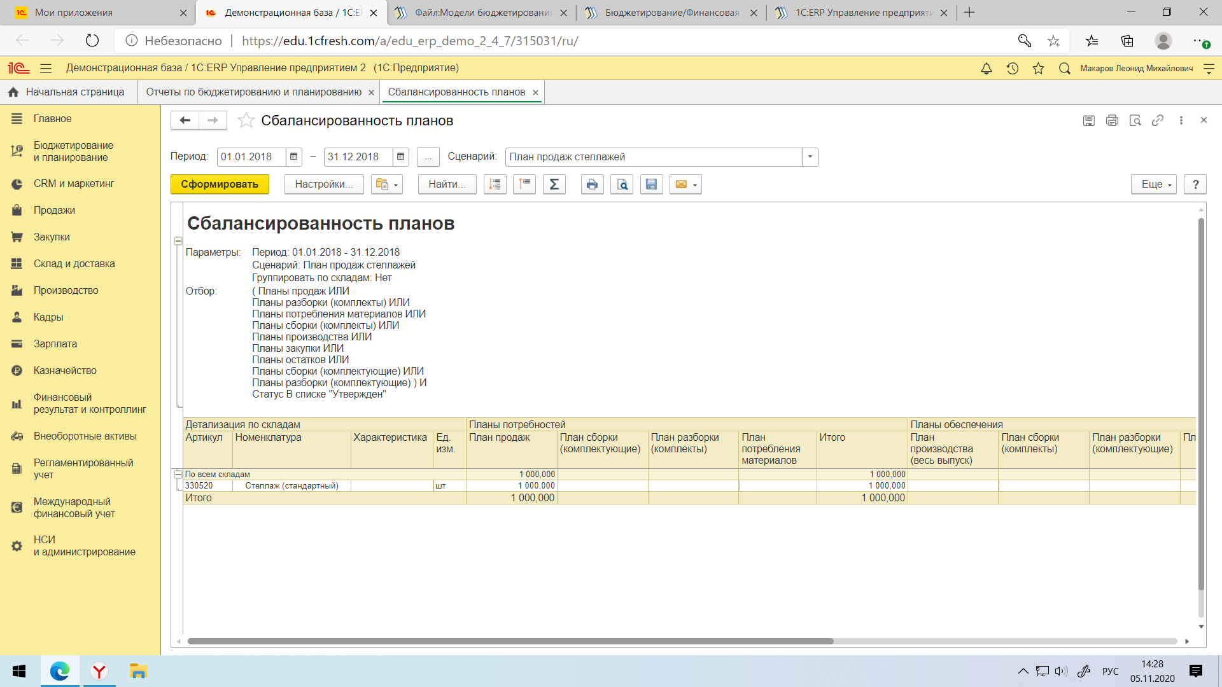The image size is (1222, 687).
Task: Open the Еще dropdown menu
Action: point(1154,184)
